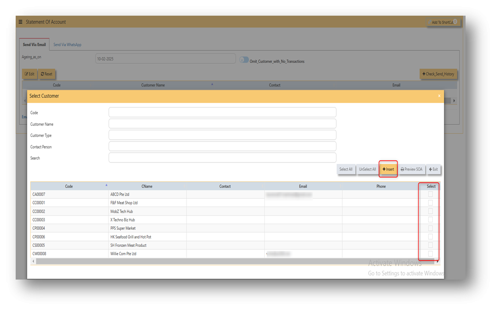Click code cell CC00001
The height and width of the screenshot is (310, 496).
click(70, 203)
